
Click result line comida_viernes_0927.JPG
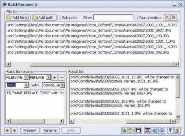[x=111, y=93]
